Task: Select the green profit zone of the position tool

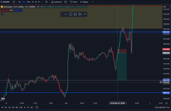Action: click(122, 66)
